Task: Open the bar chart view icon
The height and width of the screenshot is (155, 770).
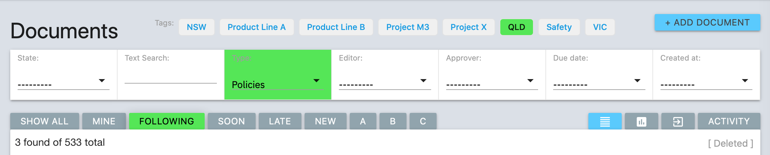Action: coord(641,121)
